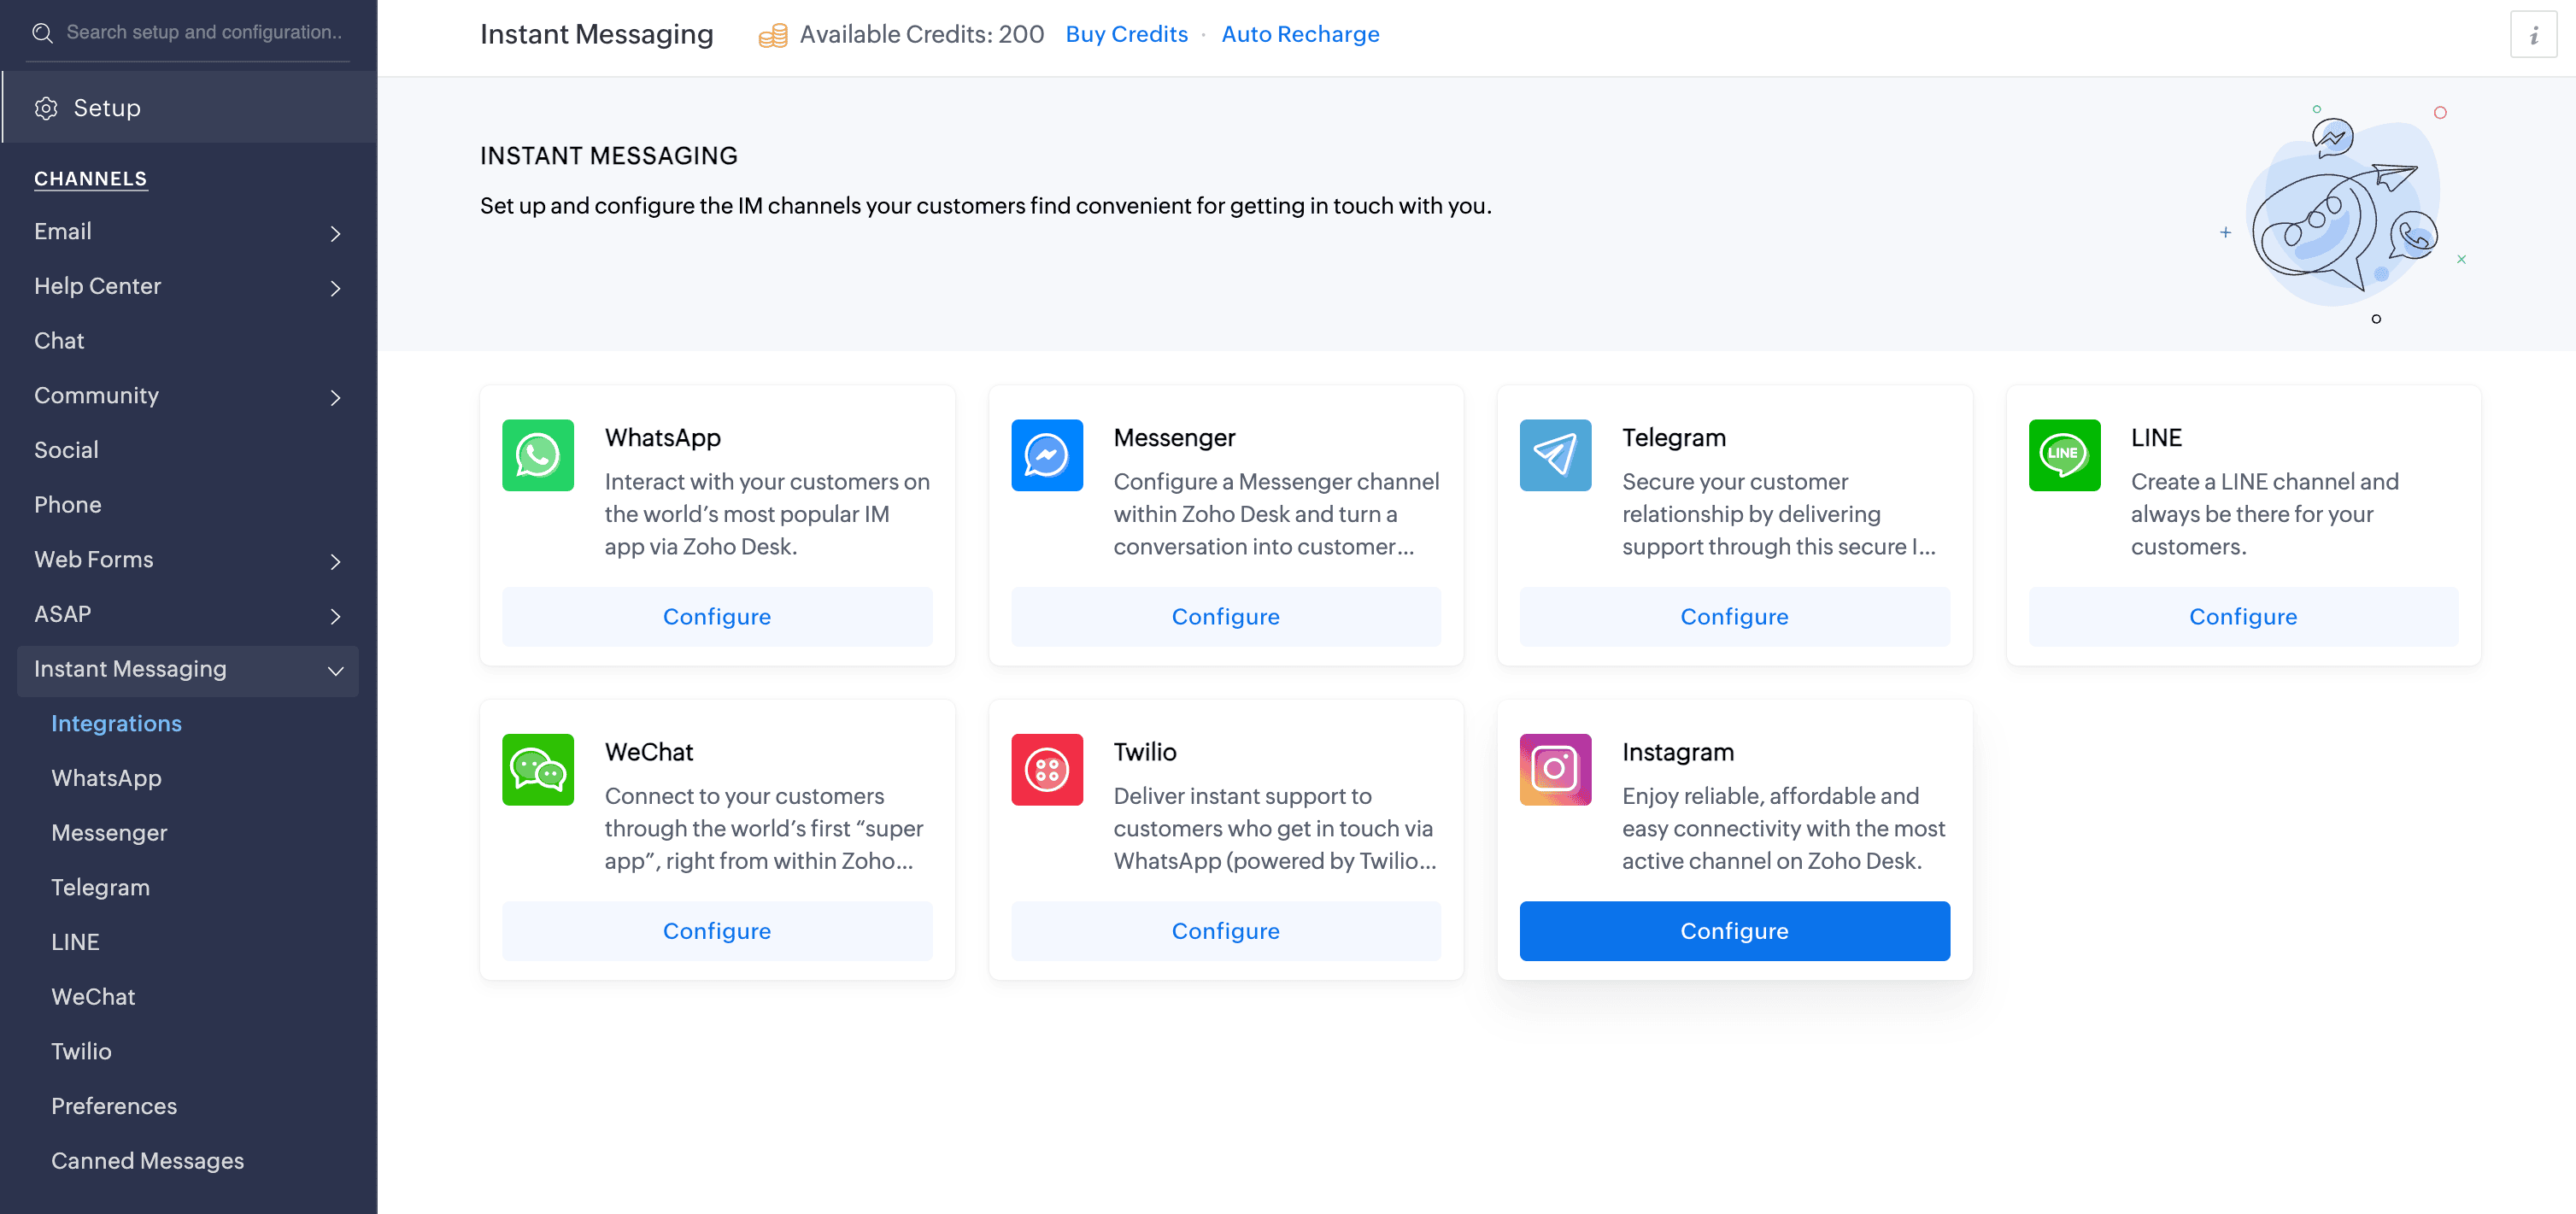Open Canned Messages in sidebar
Screen dimensions: 2576x1214
point(147,1160)
